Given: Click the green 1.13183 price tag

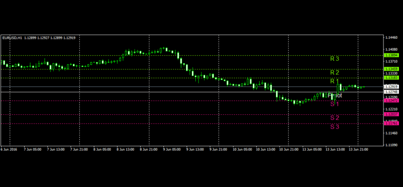Looking at the screenshot, I should pyautogui.click(x=391, y=78).
